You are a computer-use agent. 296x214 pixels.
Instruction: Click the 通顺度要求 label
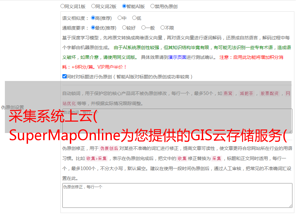coord(75,28)
